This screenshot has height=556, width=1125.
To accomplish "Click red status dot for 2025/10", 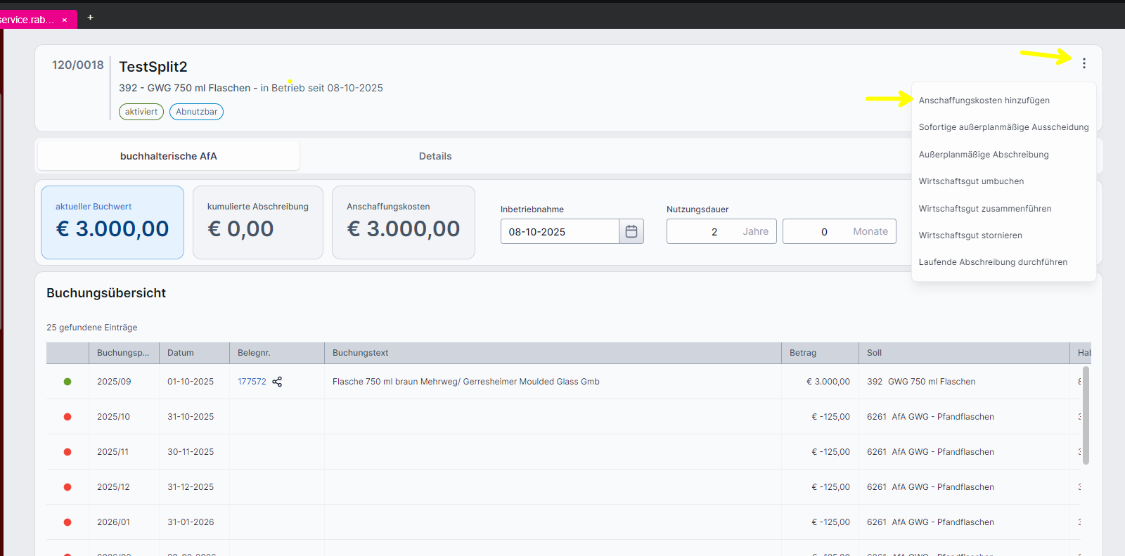I will [x=67, y=417].
